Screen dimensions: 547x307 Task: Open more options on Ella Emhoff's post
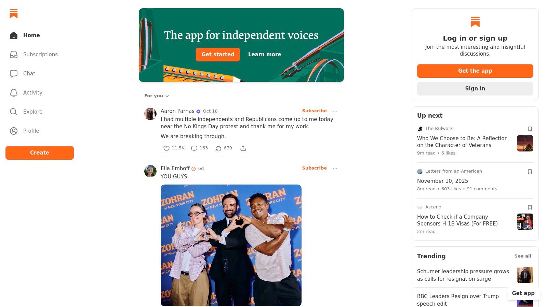pos(335,169)
